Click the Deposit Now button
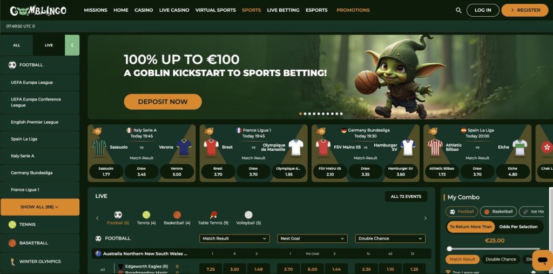This screenshot has width=553, height=274. pyautogui.click(x=163, y=102)
